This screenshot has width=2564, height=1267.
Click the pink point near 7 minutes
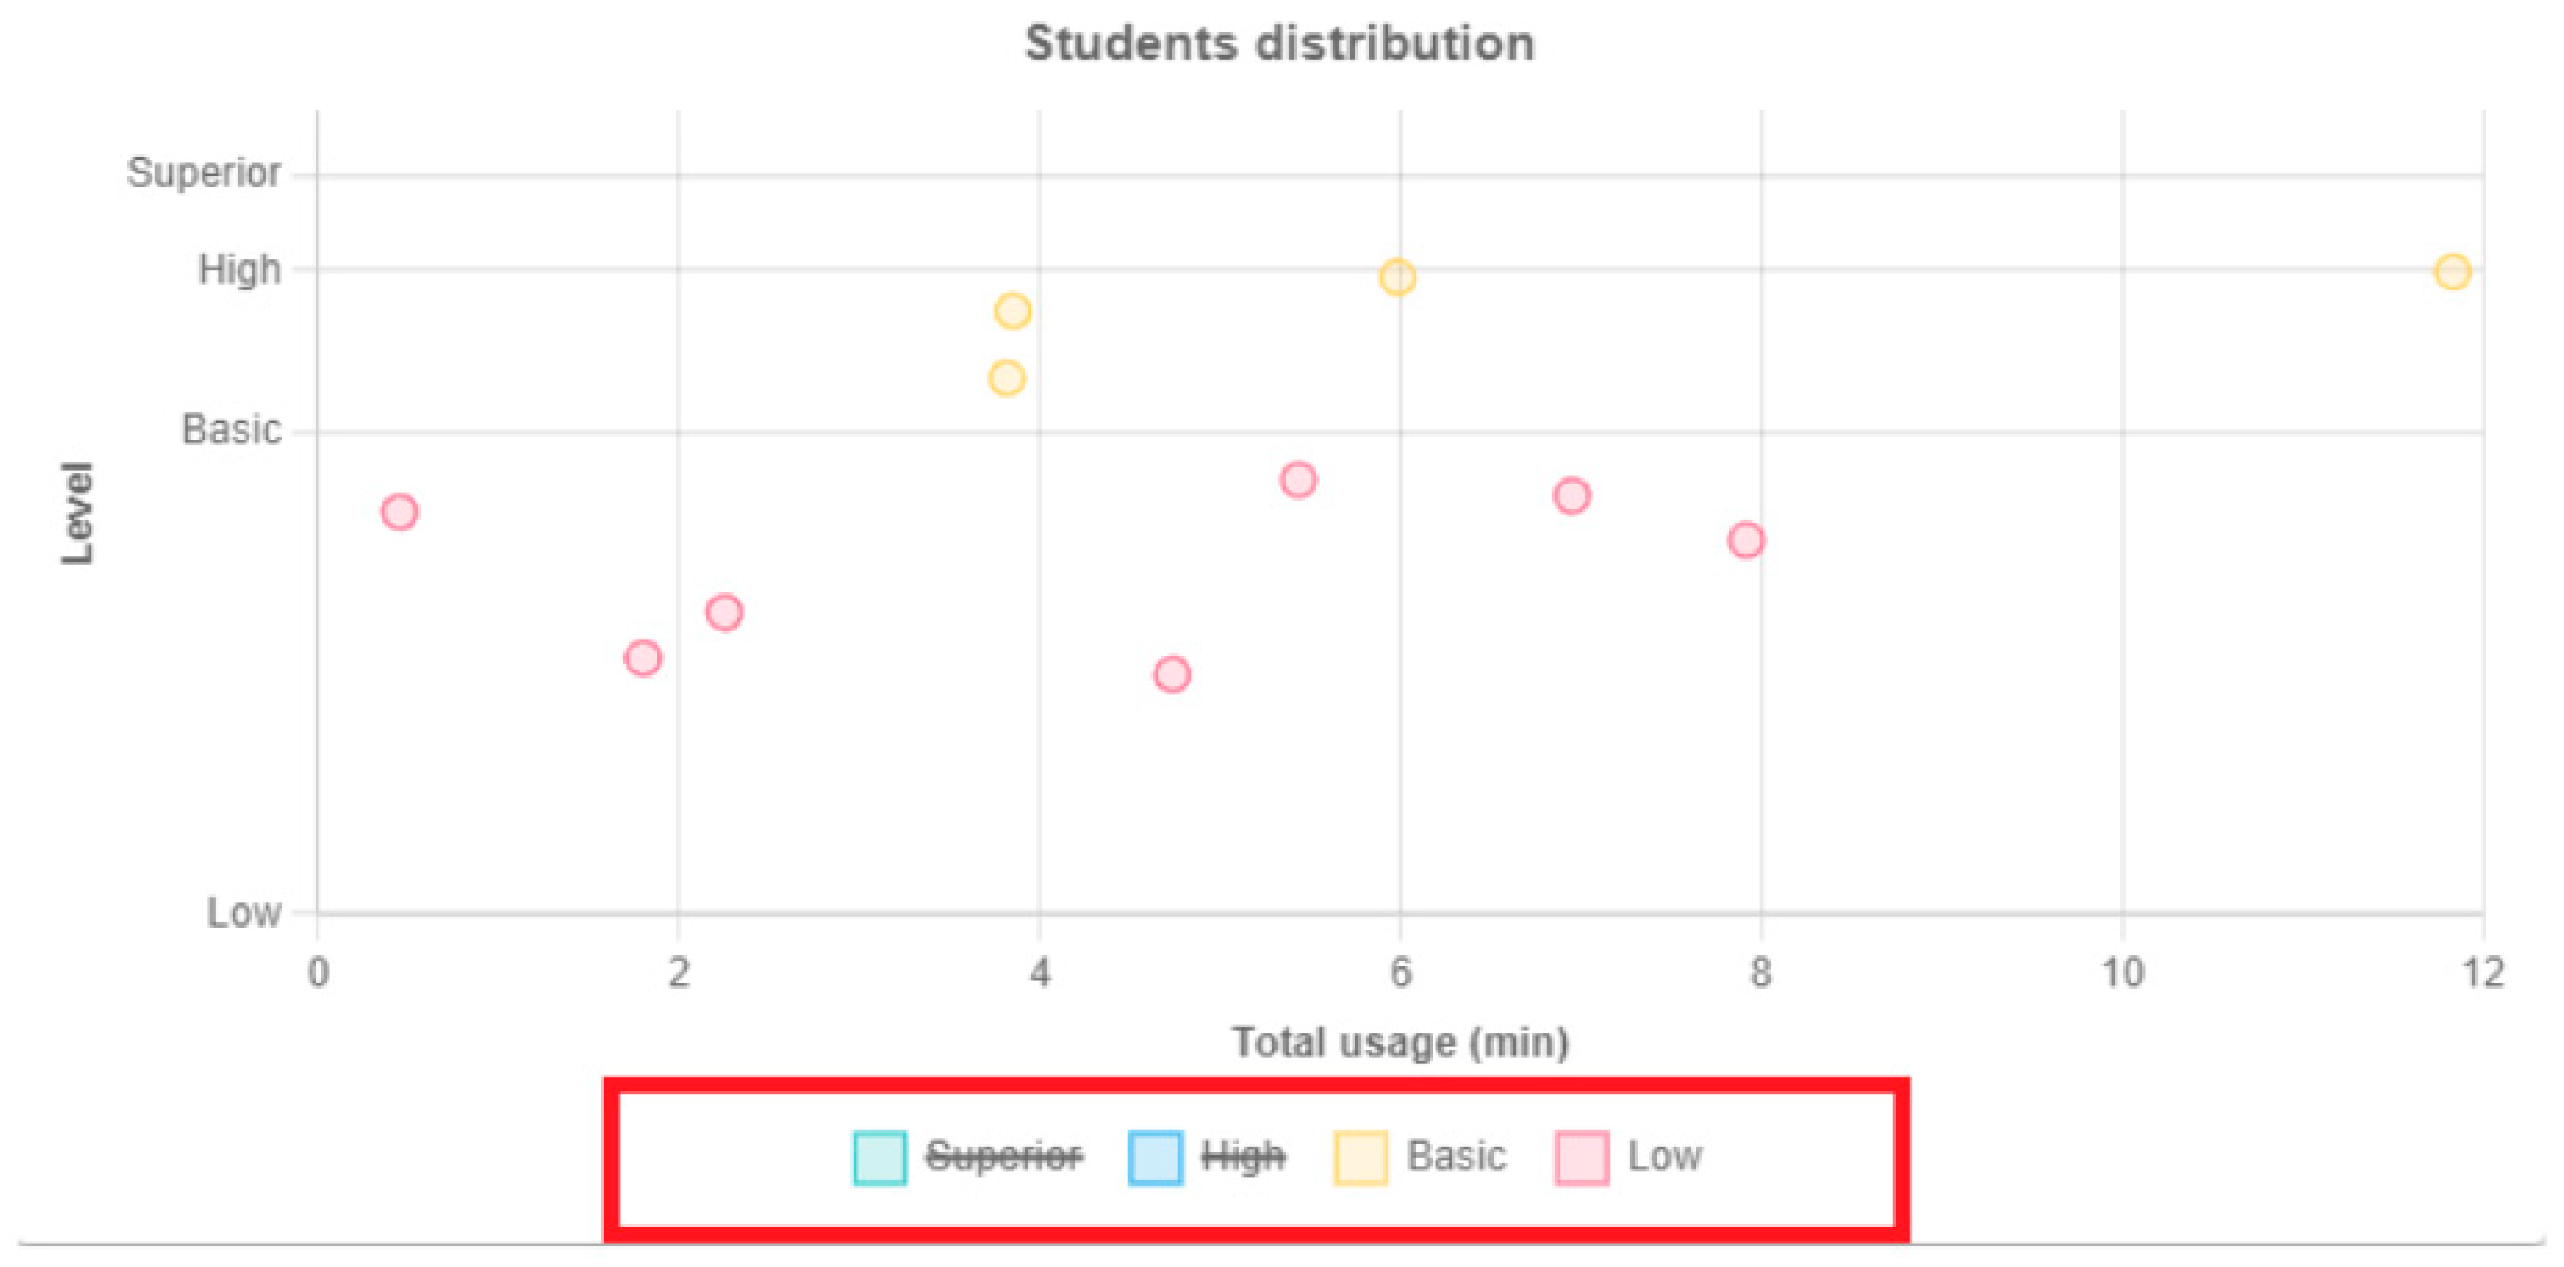pos(1572,496)
